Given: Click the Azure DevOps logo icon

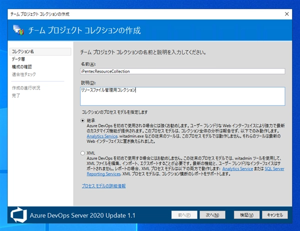Looking at the screenshot, I should click(18, 215).
